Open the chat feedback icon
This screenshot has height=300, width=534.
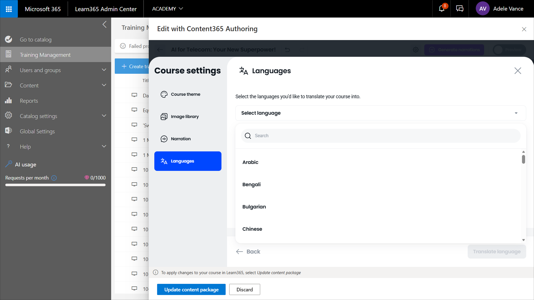[459, 9]
